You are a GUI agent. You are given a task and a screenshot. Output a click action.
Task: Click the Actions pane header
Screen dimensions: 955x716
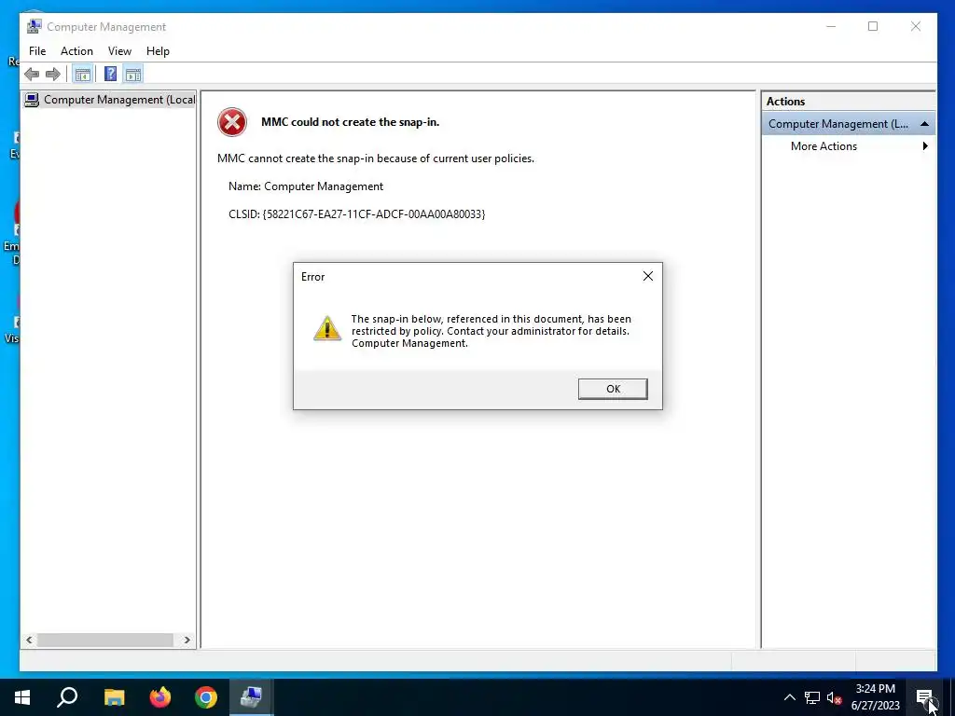click(849, 102)
